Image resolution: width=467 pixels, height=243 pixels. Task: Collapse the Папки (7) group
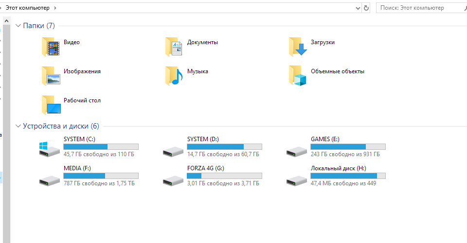point(18,26)
